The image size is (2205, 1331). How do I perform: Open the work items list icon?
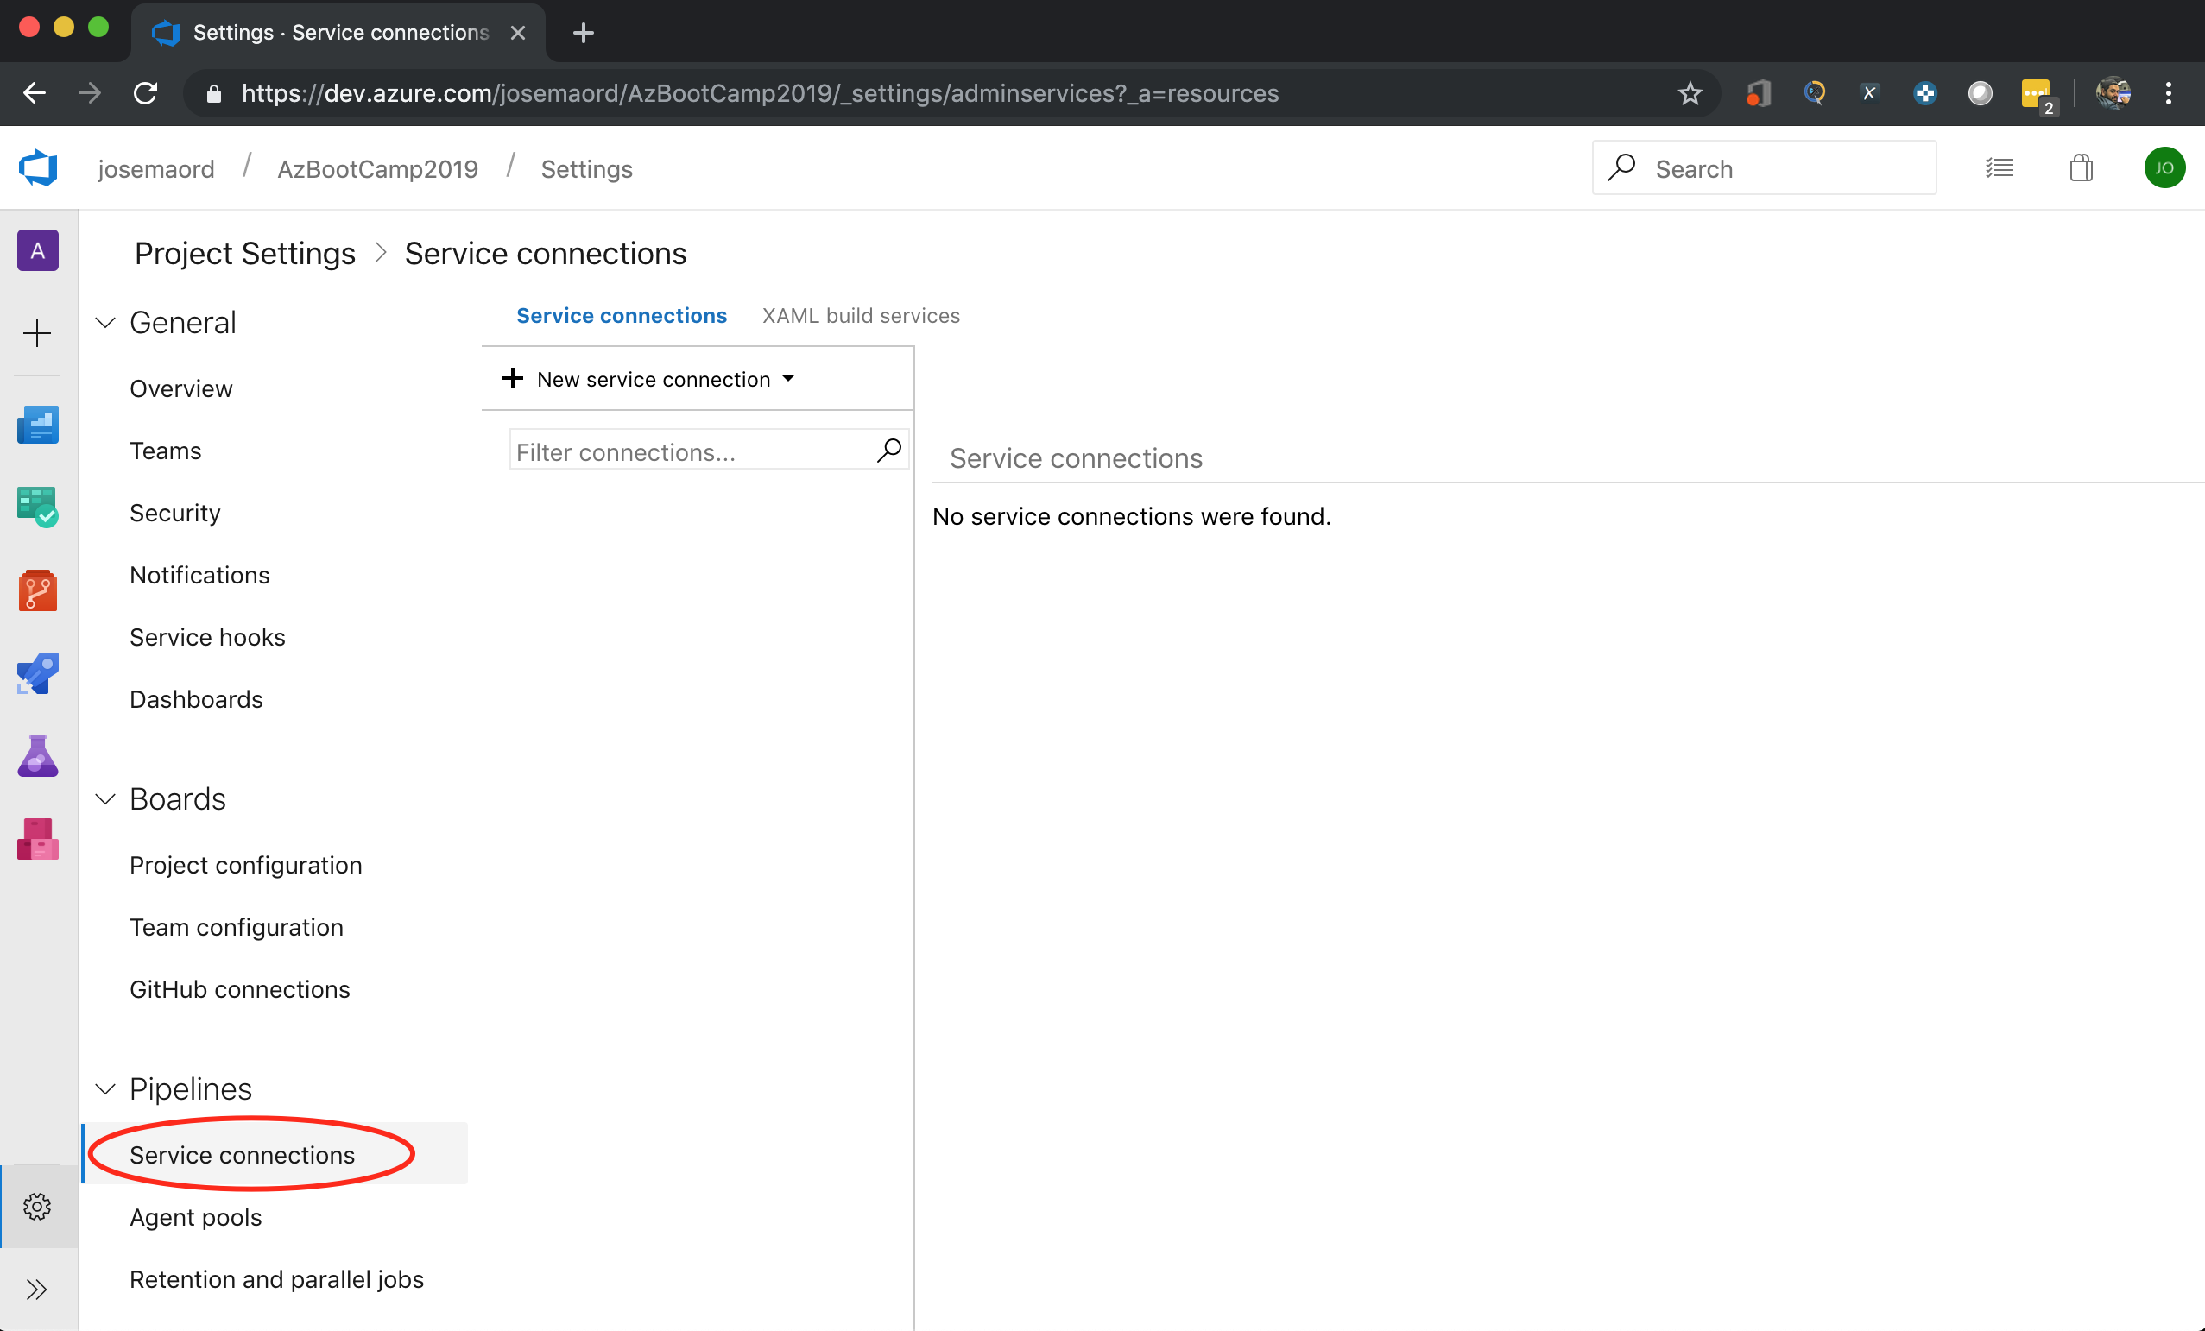point(2000,168)
